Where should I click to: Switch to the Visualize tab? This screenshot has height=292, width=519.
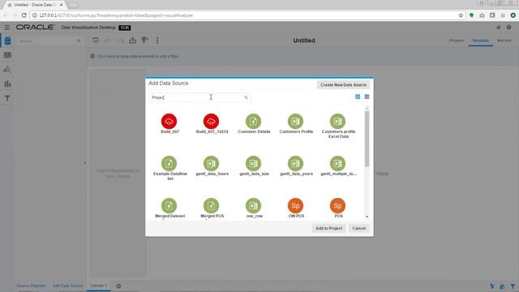481,41
